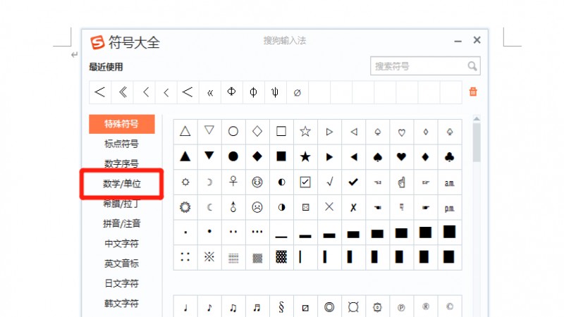Click the symbol panel vertical scrollbar
This screenshot has height=317, width=564.
[x=477, y=142]
